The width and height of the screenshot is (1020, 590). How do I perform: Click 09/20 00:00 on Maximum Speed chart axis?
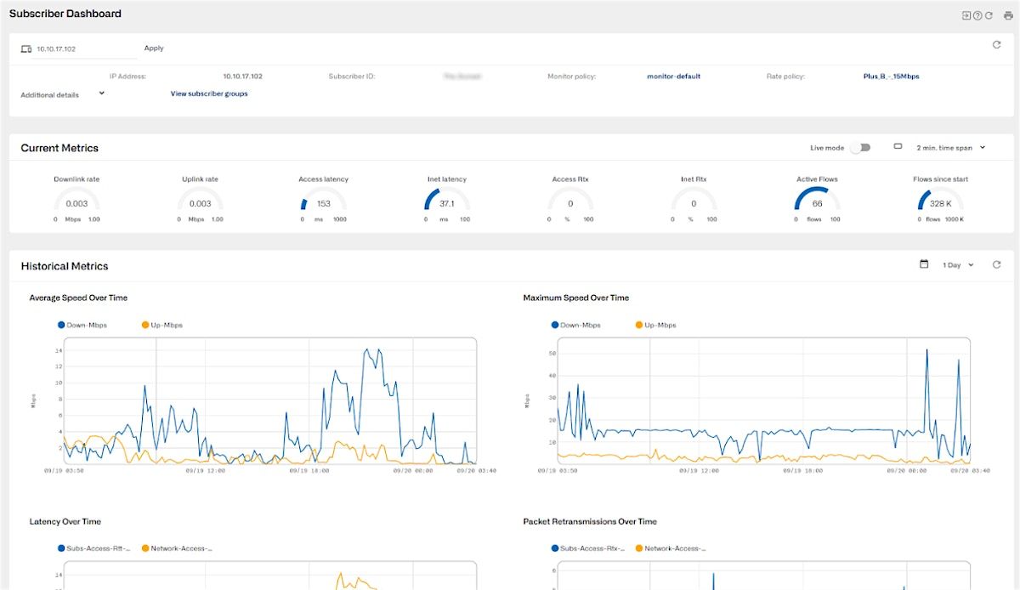click(x=907, y=470)
